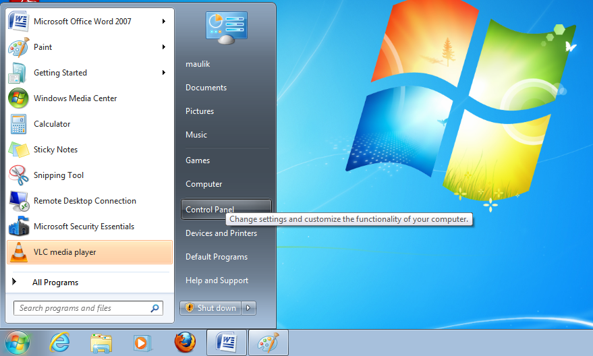The width and height of the screenshot is (593, 356).
Task: Launch Windows Media Player from taskbar
Action: (x=142, y=343)
